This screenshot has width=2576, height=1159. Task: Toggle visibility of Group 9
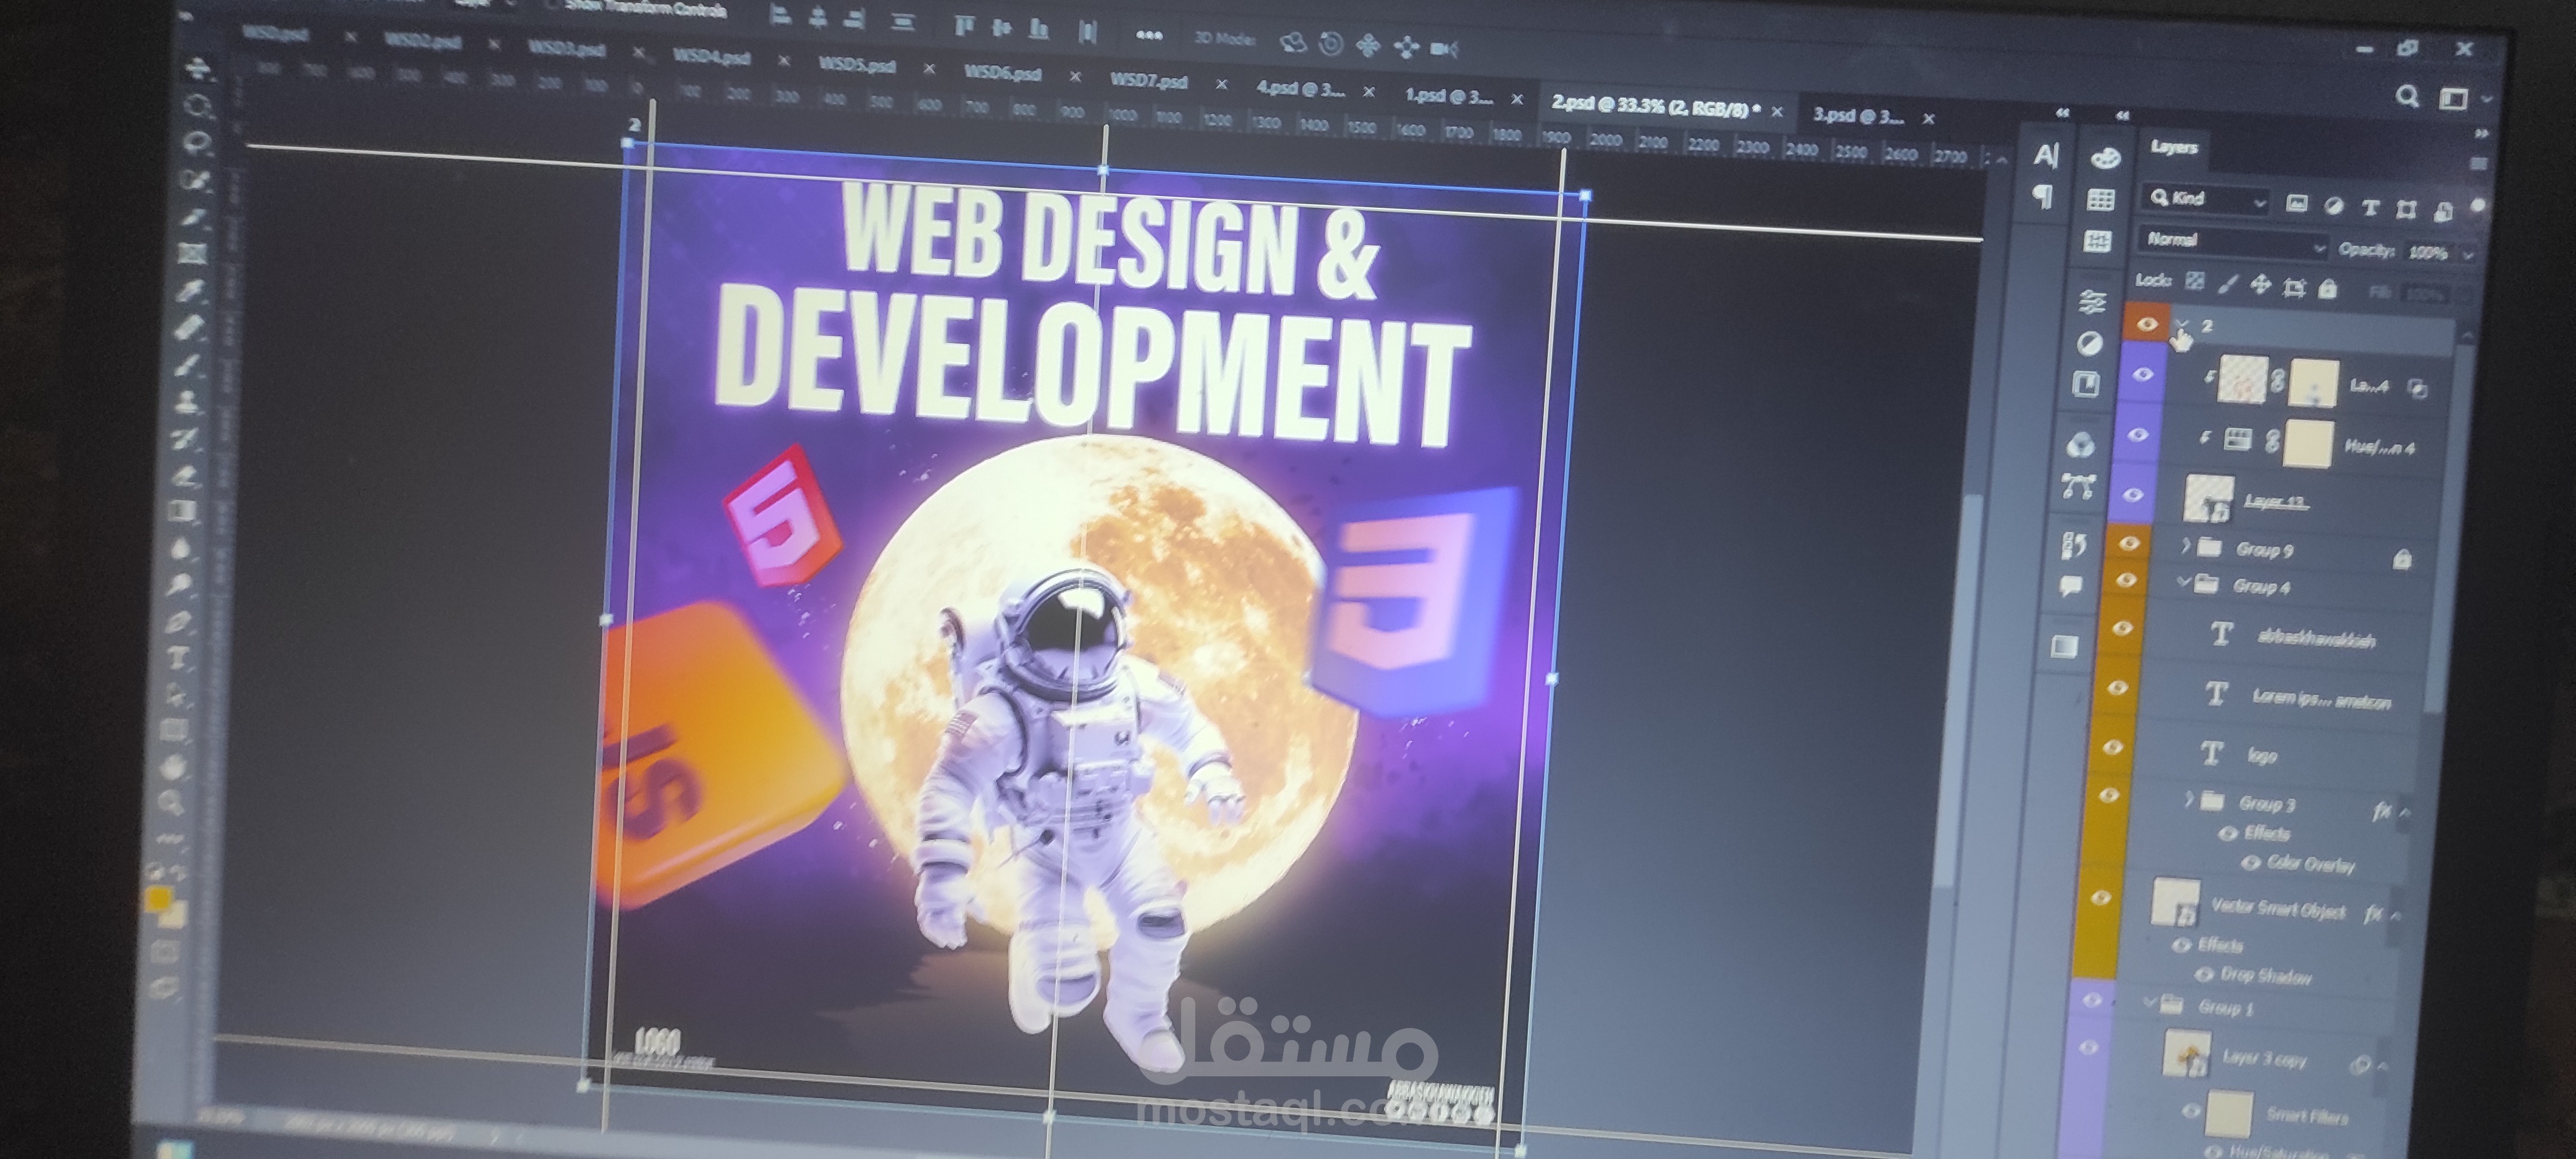[x=2129, y=543]
